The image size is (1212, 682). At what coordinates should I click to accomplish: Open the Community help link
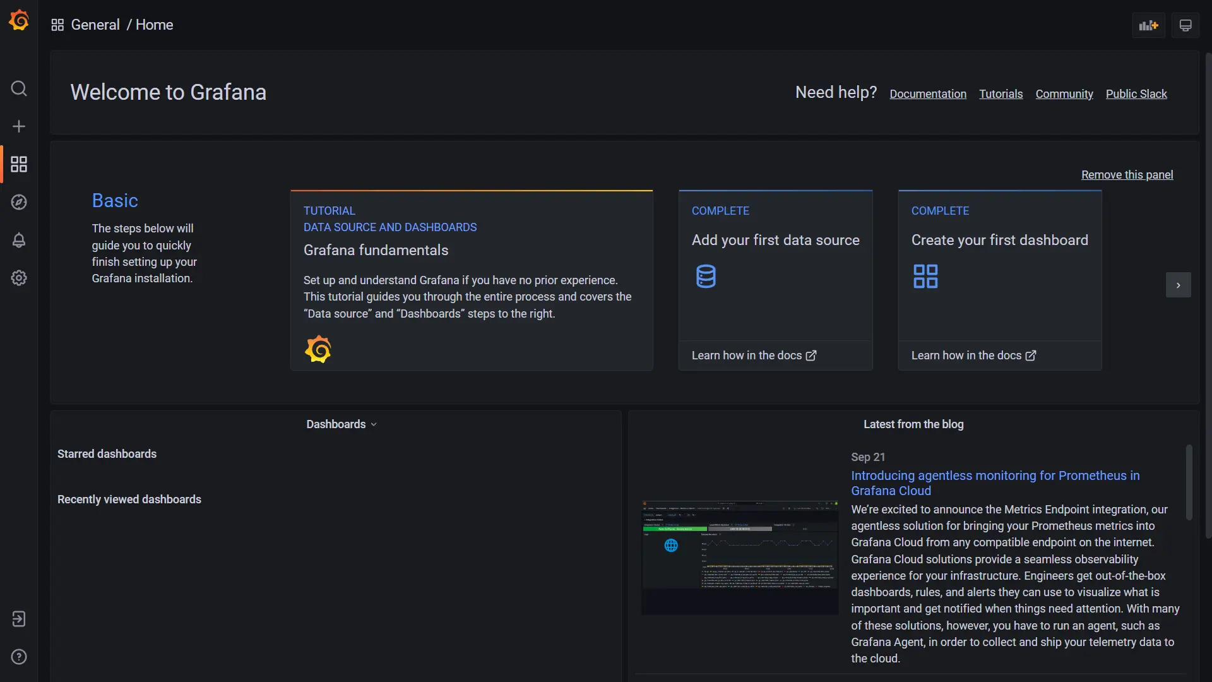pyautogui.click(x=1064, y=94)
